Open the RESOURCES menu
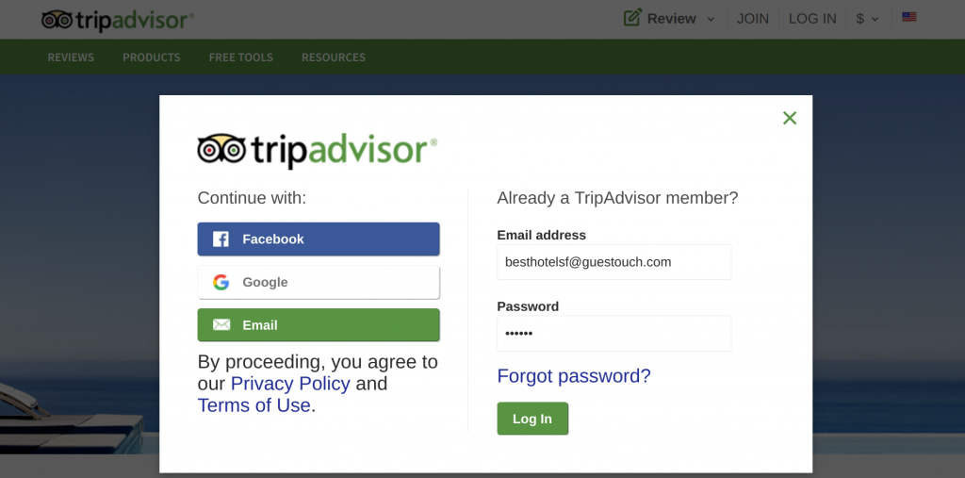 pyautogui.click(x=334, y=58)
